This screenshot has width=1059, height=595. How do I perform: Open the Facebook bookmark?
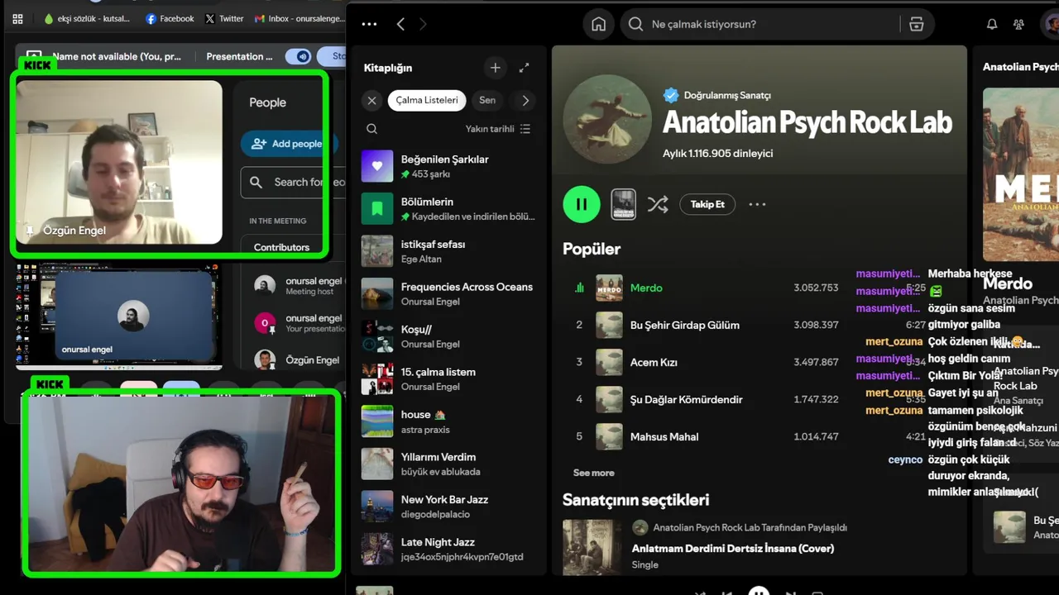click(170, 18)
